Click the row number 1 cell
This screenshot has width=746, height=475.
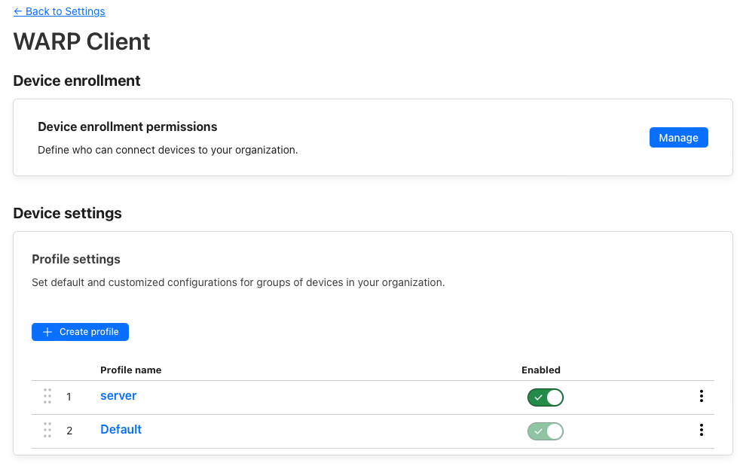coord(69,396)
